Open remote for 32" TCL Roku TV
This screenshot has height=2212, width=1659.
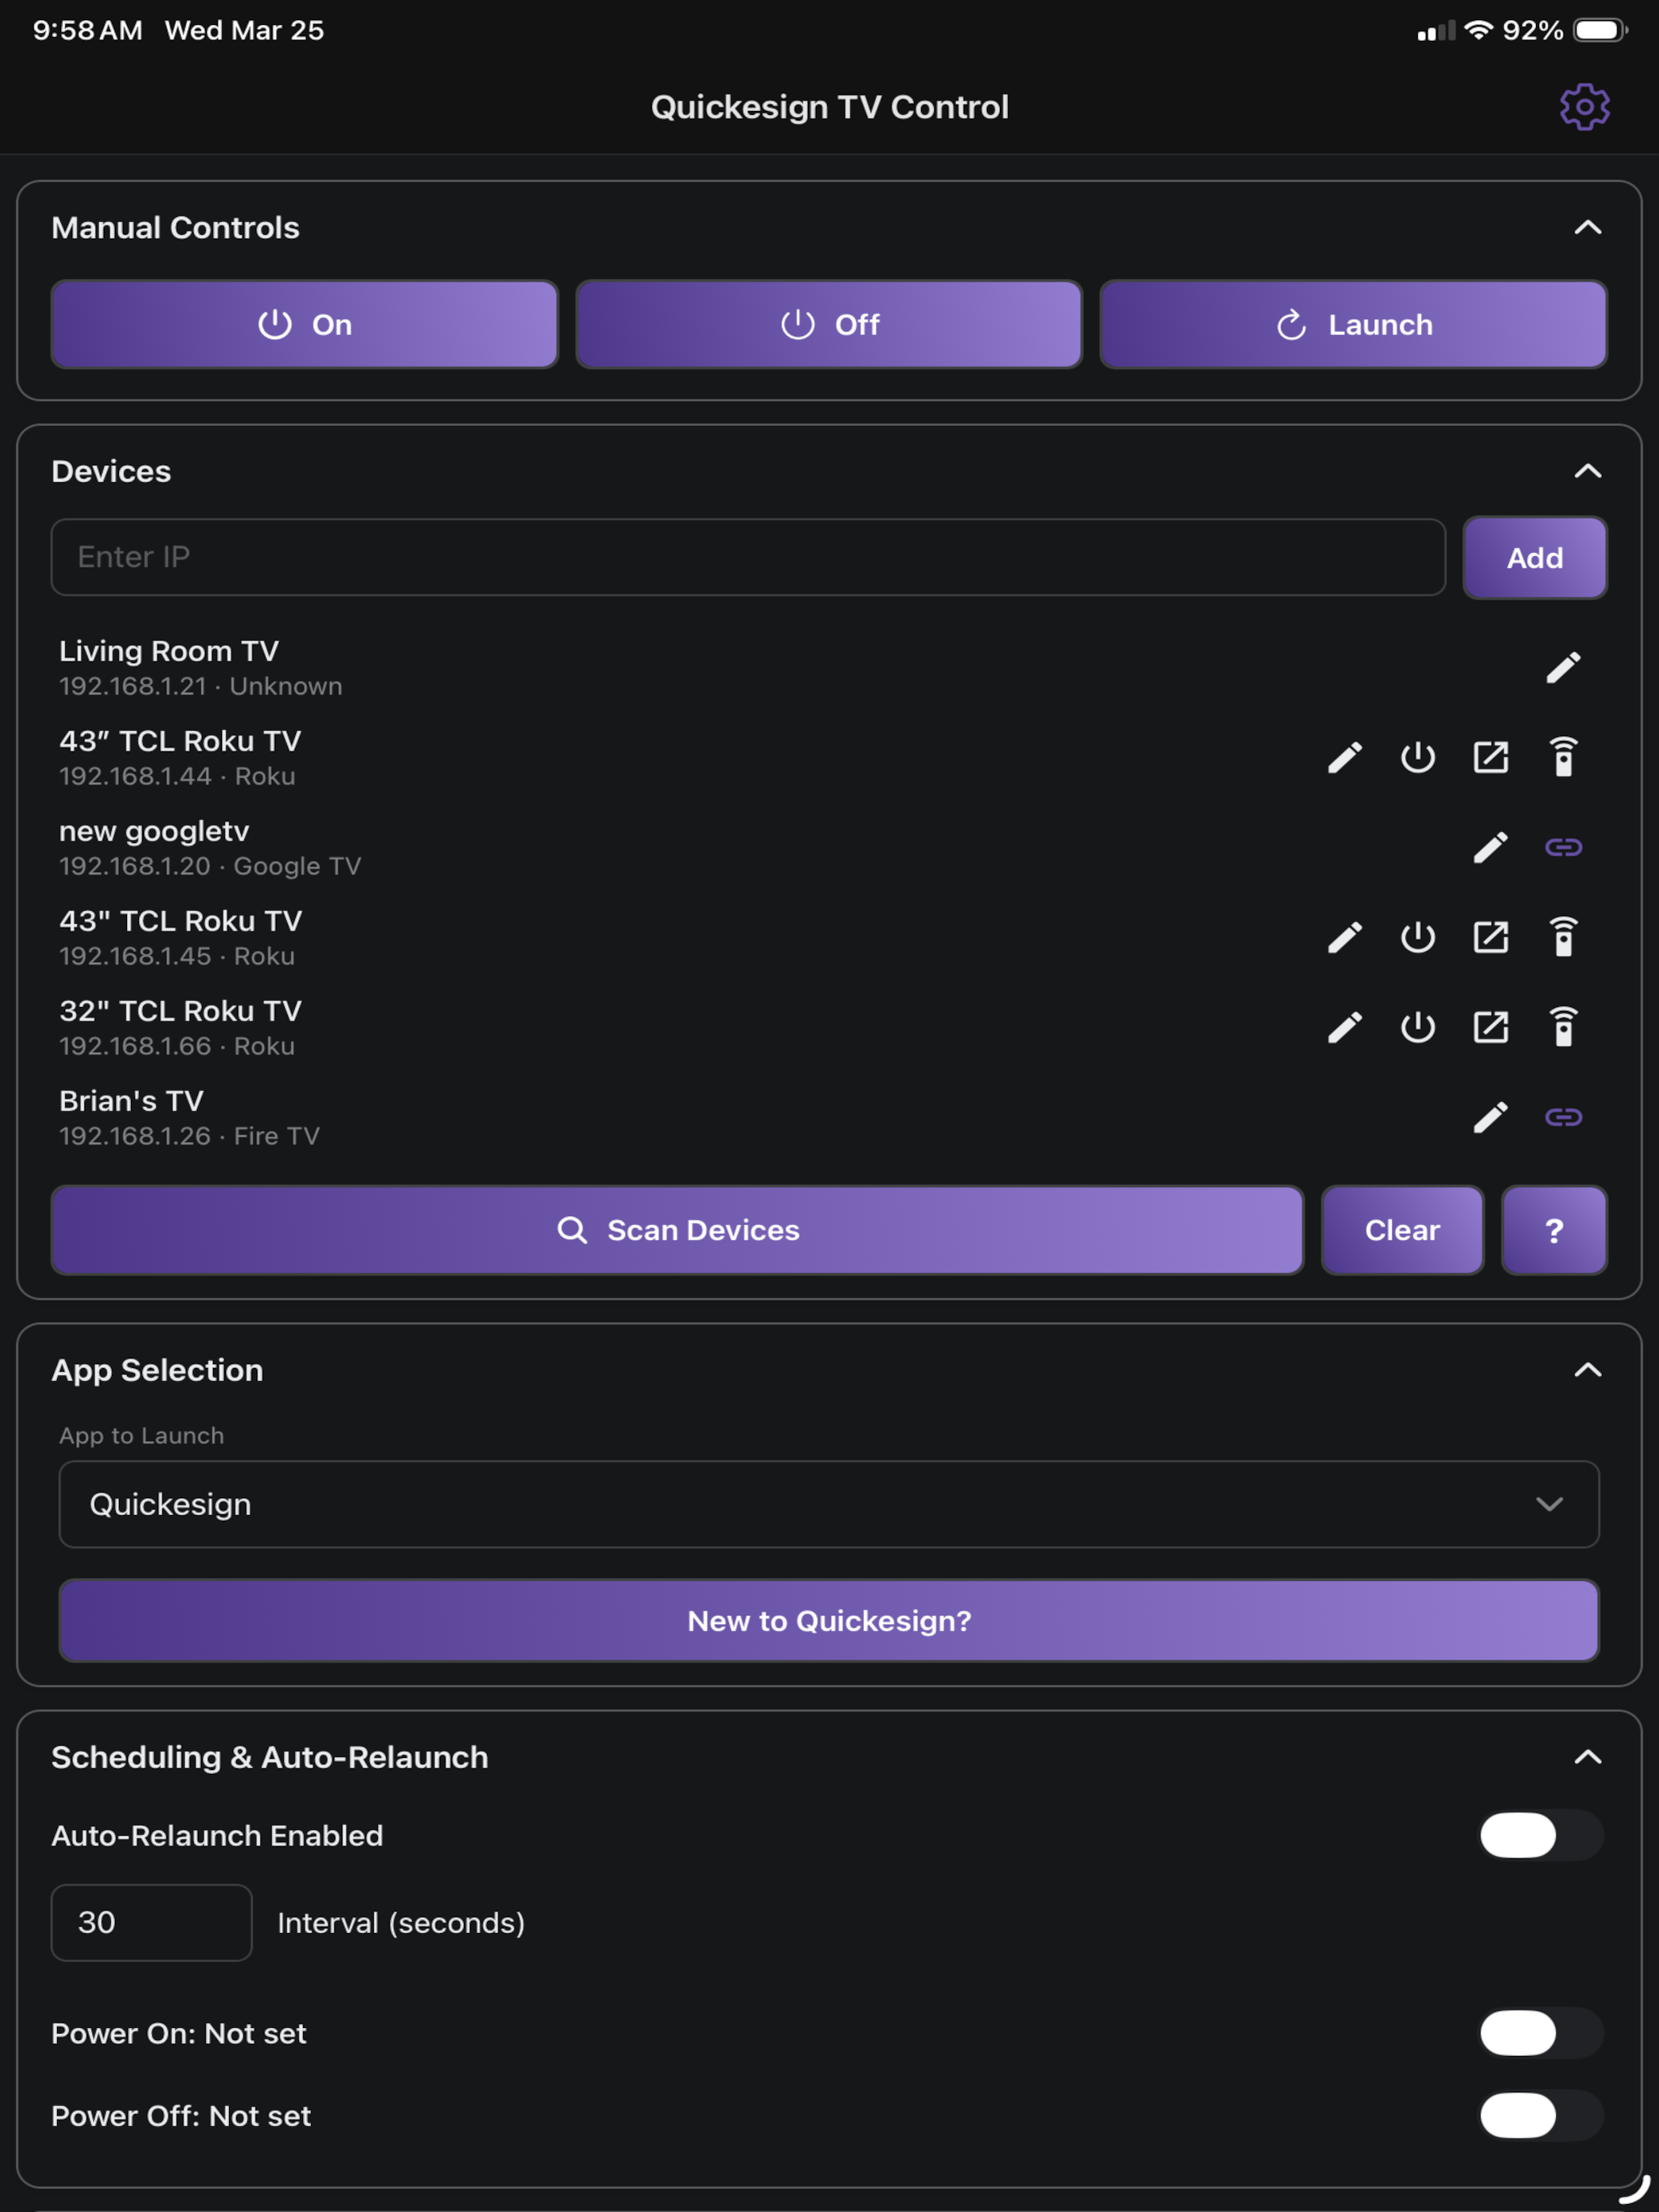click(1563, 1028)
